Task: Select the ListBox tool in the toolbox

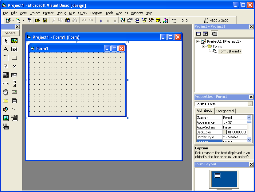Action: (x=14, y=75)
